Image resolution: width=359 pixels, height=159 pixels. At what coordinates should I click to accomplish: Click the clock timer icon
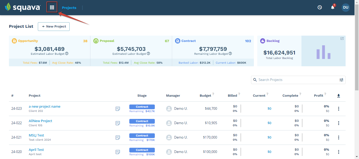click(320, 7)
